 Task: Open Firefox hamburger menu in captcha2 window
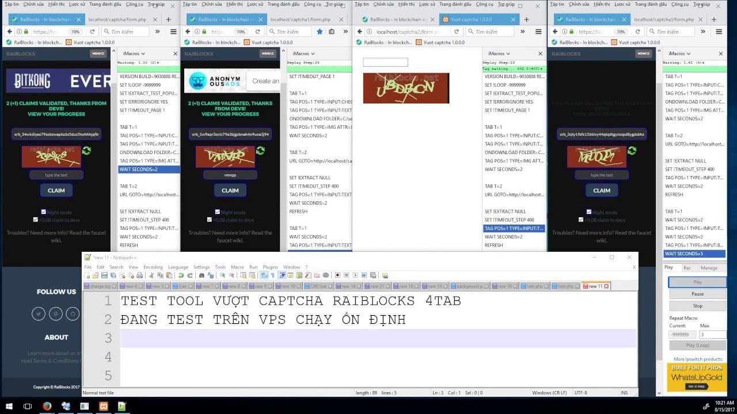tap(538, 32)
